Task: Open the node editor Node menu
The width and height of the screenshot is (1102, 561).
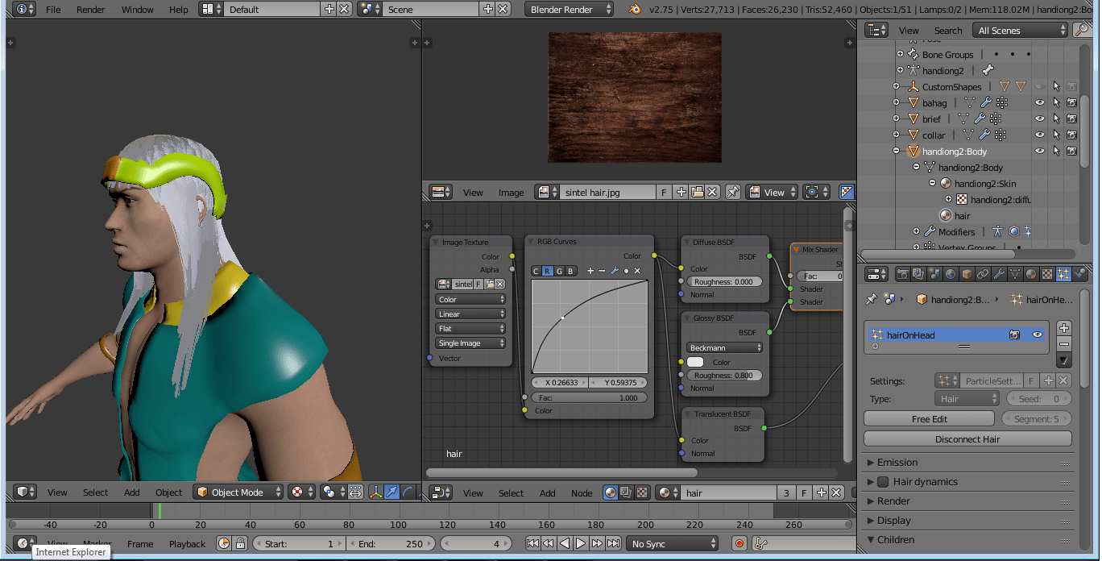Action: (582, 492)
